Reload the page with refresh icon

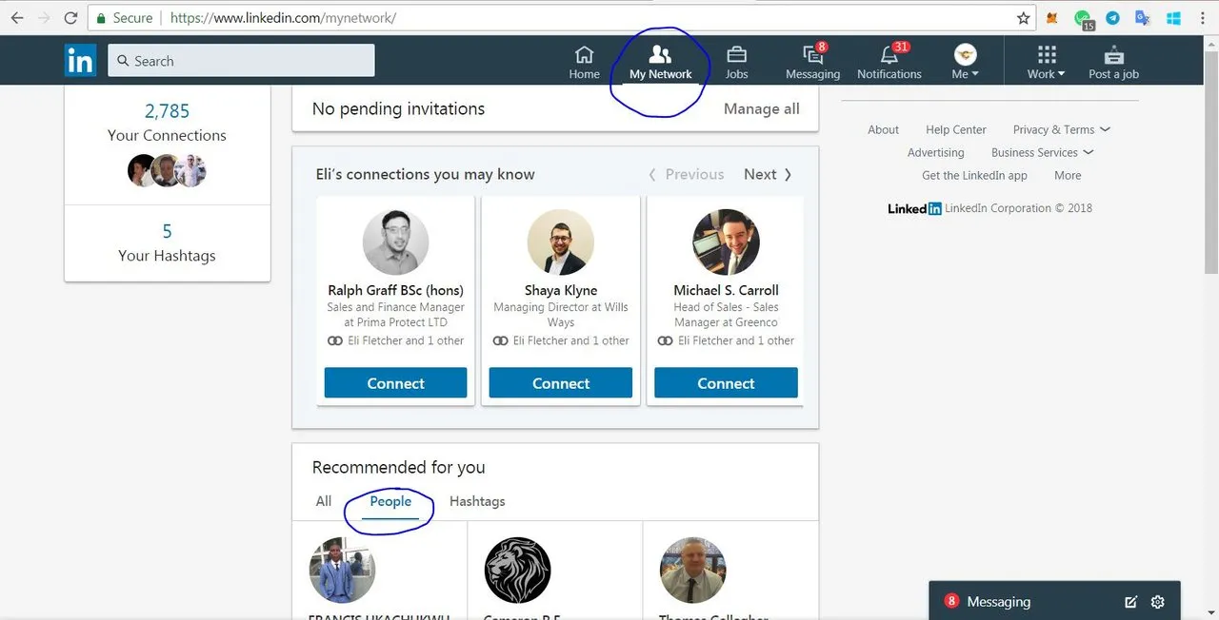(x=70, y=18)
